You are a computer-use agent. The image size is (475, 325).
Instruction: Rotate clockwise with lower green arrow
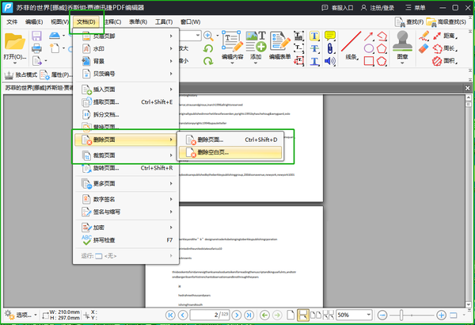click(x=208, y=61)
